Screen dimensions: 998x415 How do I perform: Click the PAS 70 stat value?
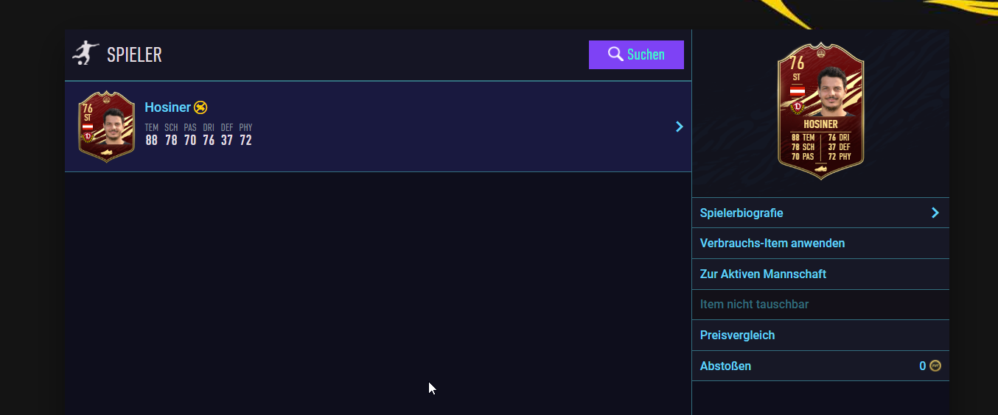190,140
